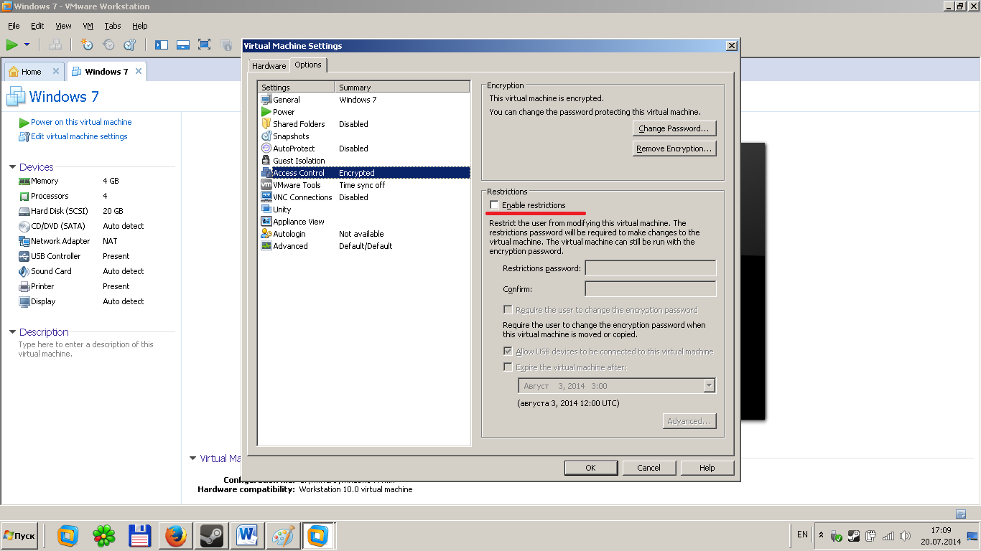Toggle Expire the virtual machine after checkbox
This screenshot has height=551, width=981.
click(x=508, y=367)
